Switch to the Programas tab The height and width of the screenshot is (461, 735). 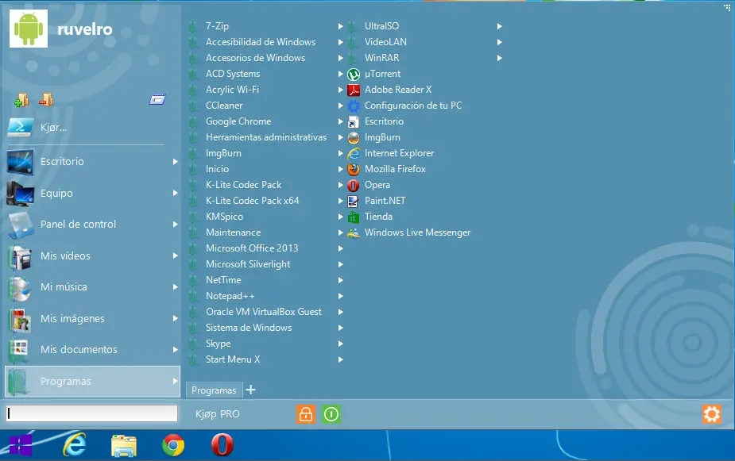coord(214,390)
